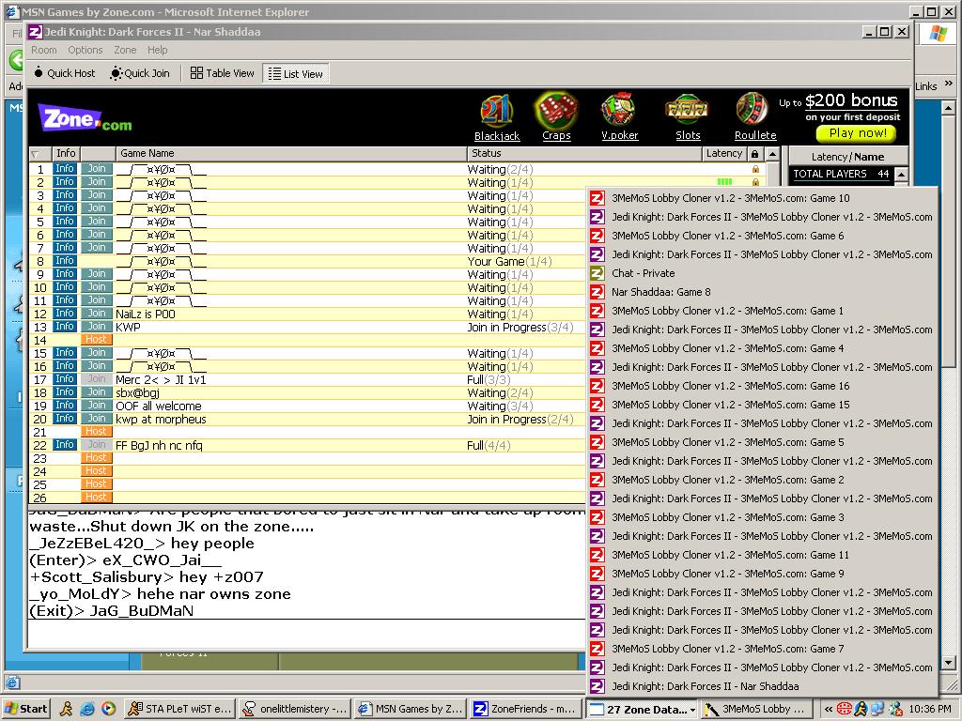962x721 pixels.
Task: Switch to List View
Action: pos(296,73)
